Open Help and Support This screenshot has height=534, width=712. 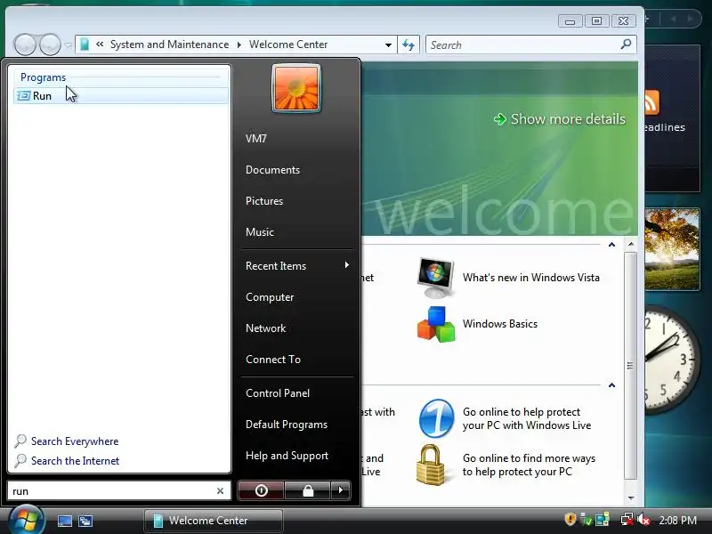click(x=287, y=456)
